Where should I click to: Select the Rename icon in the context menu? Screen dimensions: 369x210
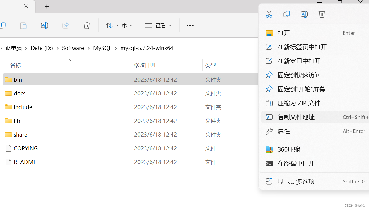coord(304,14)
